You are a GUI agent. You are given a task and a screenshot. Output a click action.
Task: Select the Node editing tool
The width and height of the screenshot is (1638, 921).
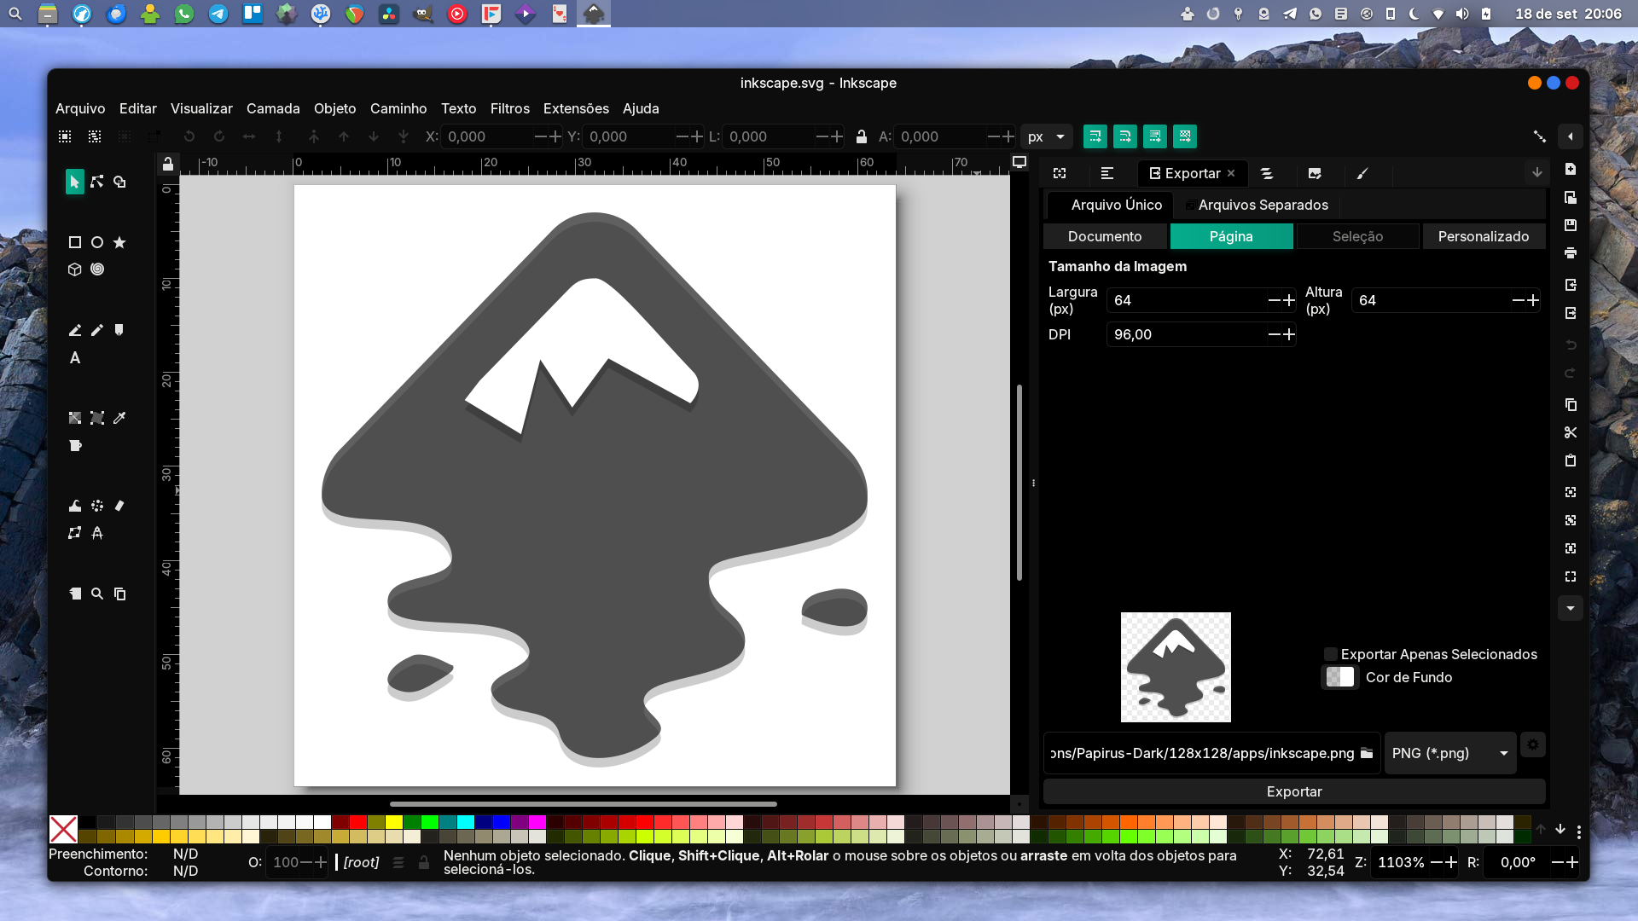(96, 182)
